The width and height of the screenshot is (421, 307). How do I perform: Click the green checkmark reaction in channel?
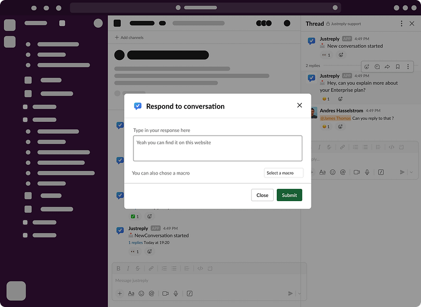coord(135,216)
